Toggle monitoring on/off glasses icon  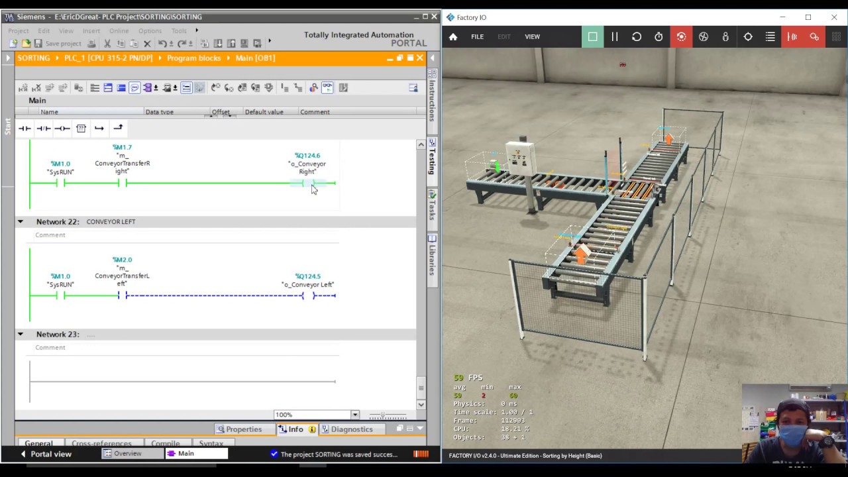click(327, 87)
